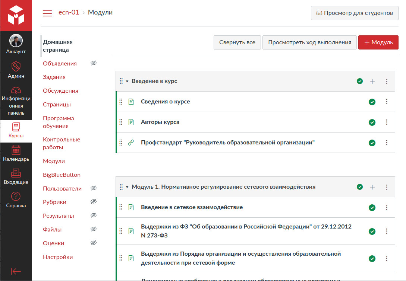
Task: Open the Inbox (Входящие) icon
Action: coord(16,173)
